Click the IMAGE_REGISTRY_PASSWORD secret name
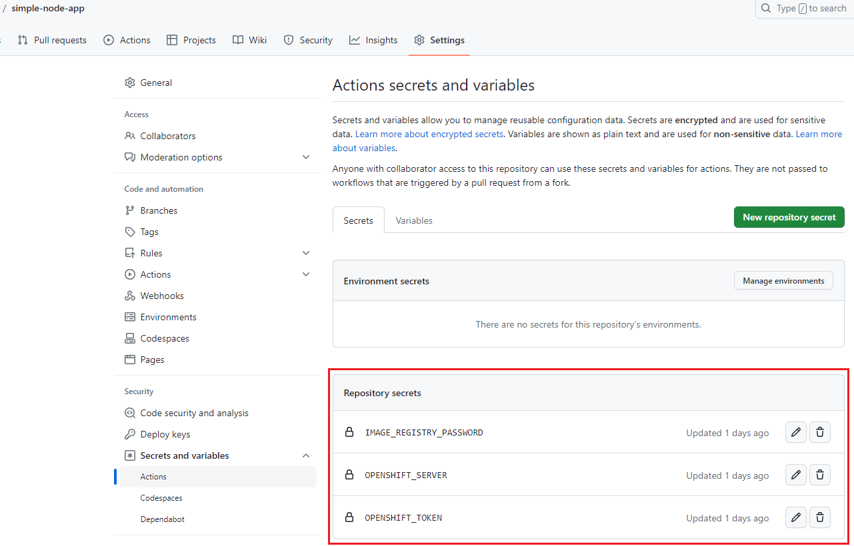 (x=424, y=433)
